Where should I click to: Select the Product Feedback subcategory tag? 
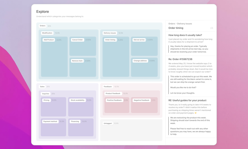tap(113, 93)
